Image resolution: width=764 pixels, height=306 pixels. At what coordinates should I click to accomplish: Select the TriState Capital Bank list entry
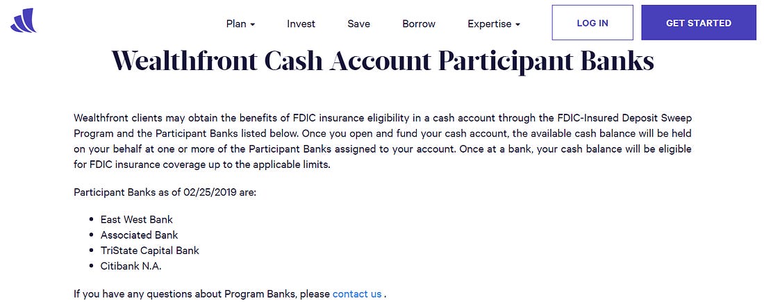tap(150, 250)
